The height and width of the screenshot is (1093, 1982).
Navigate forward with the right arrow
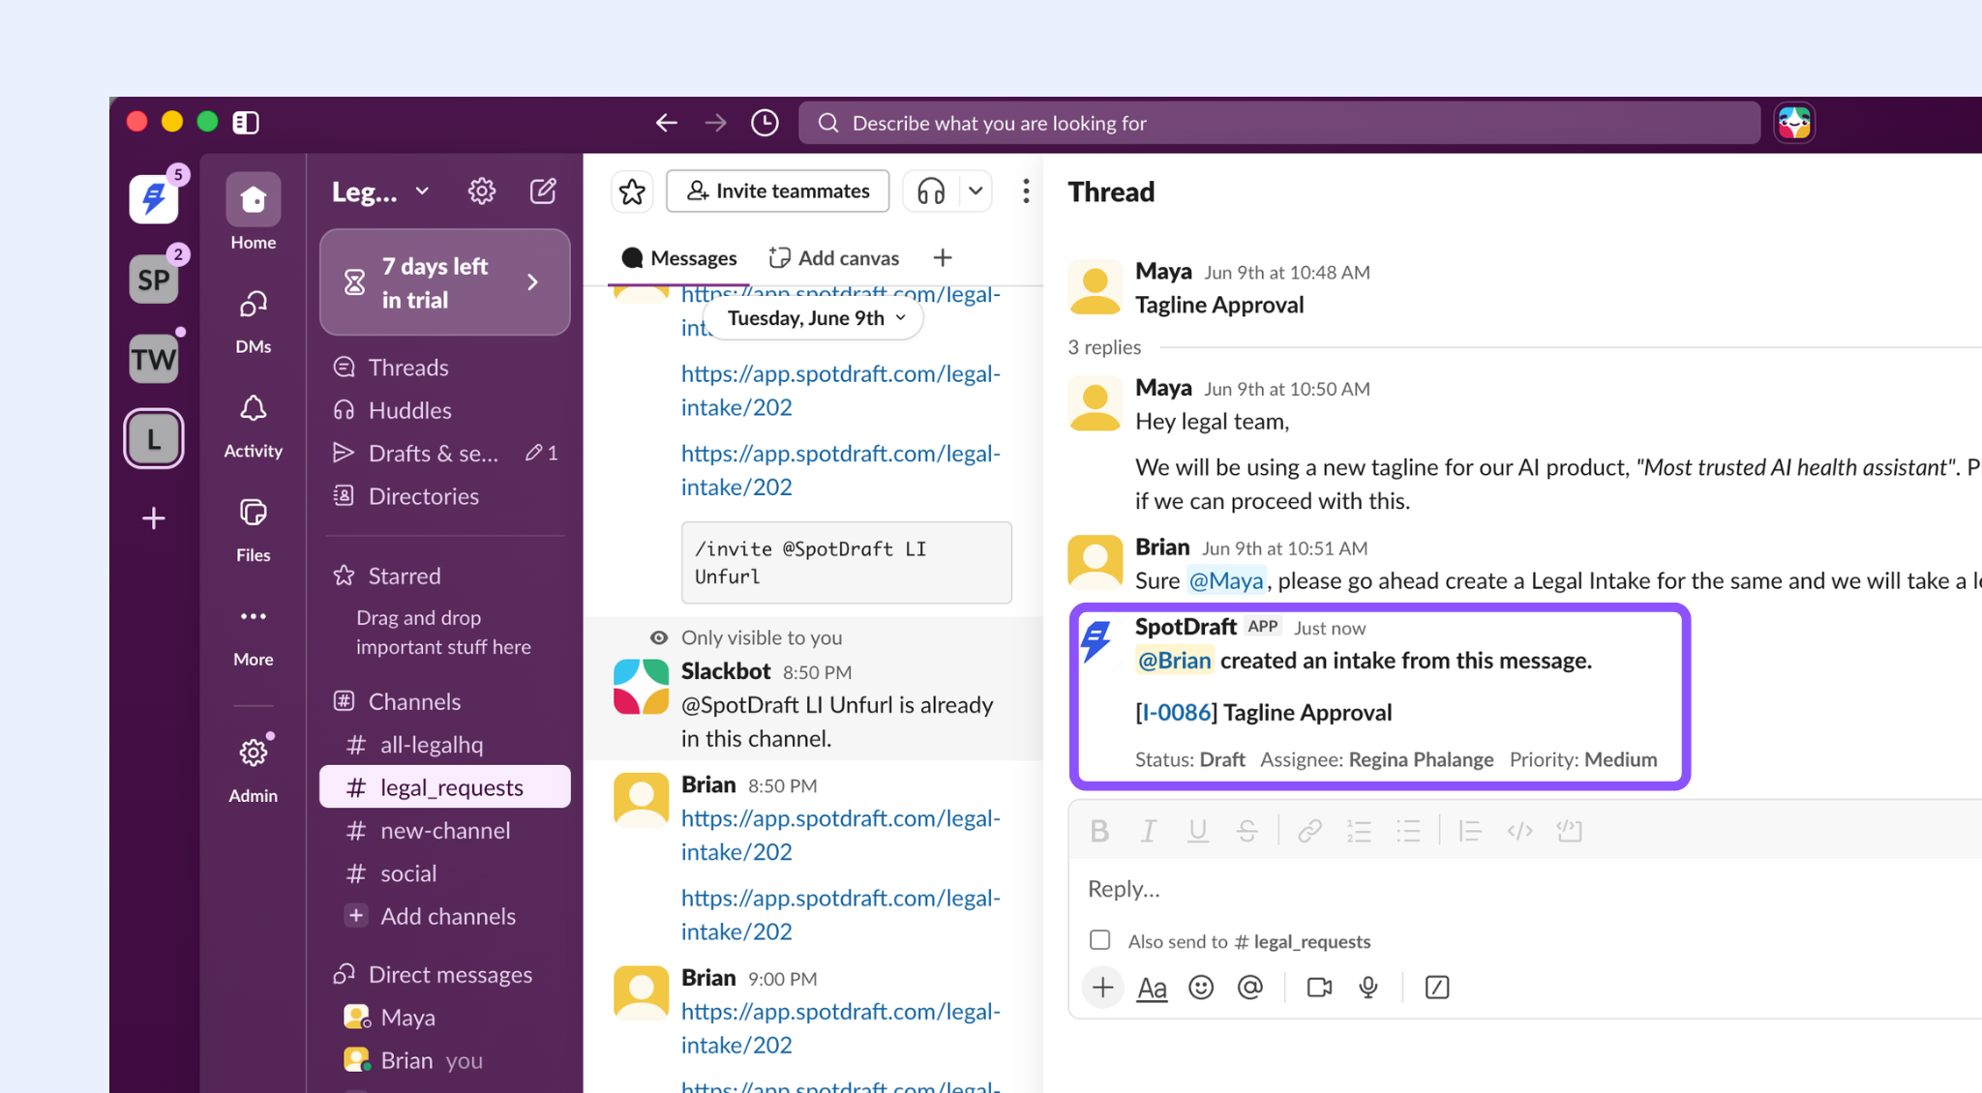point(715,123)
